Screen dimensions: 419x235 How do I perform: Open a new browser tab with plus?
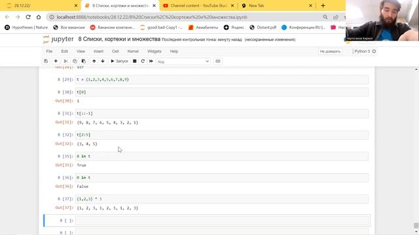click(x=323, y=6)
